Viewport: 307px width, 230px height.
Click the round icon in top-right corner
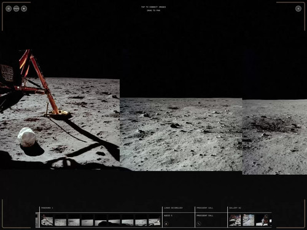pos(298,9)
